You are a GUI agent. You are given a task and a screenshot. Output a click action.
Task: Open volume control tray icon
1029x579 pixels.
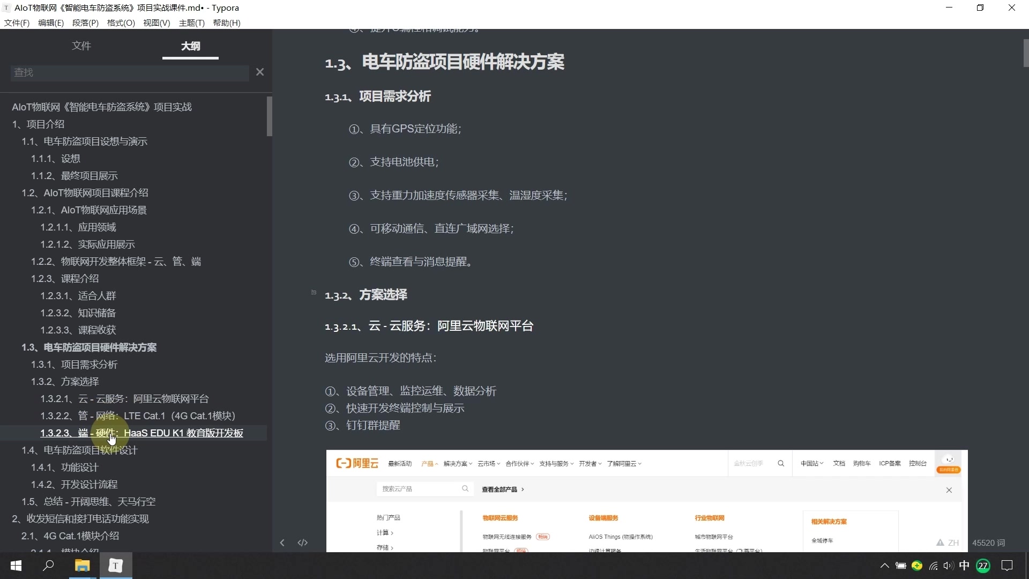[949, 566]
